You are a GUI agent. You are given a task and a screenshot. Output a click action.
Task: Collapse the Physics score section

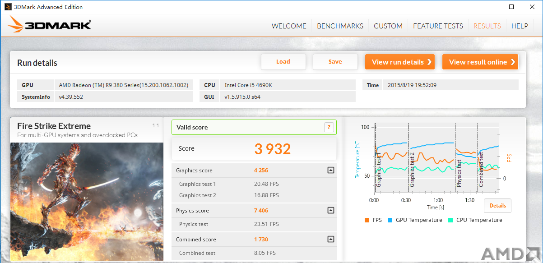(x=330, y=211)
